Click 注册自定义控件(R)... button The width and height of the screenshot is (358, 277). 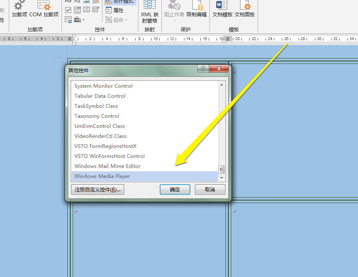pos(97,190)
